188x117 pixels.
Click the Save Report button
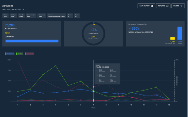(x=146, y=6)
